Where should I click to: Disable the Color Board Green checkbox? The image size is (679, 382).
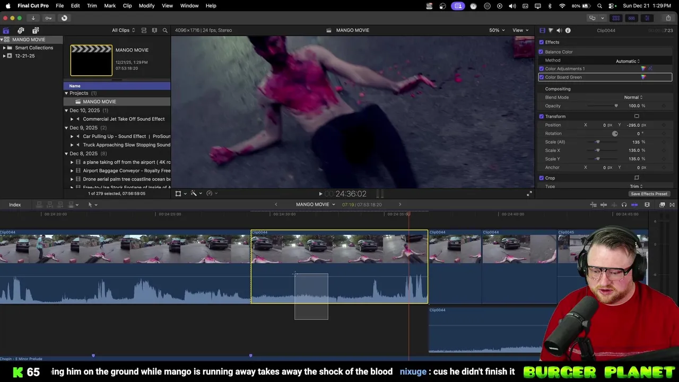point(542,77)
